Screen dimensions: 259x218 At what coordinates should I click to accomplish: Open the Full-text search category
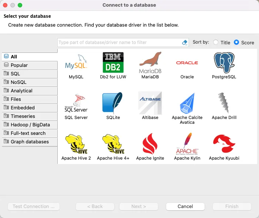coord(30,133)
